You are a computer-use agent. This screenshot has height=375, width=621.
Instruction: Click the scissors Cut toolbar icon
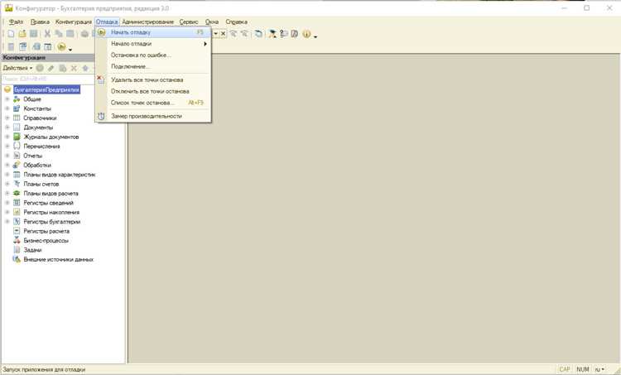(47, 34)
